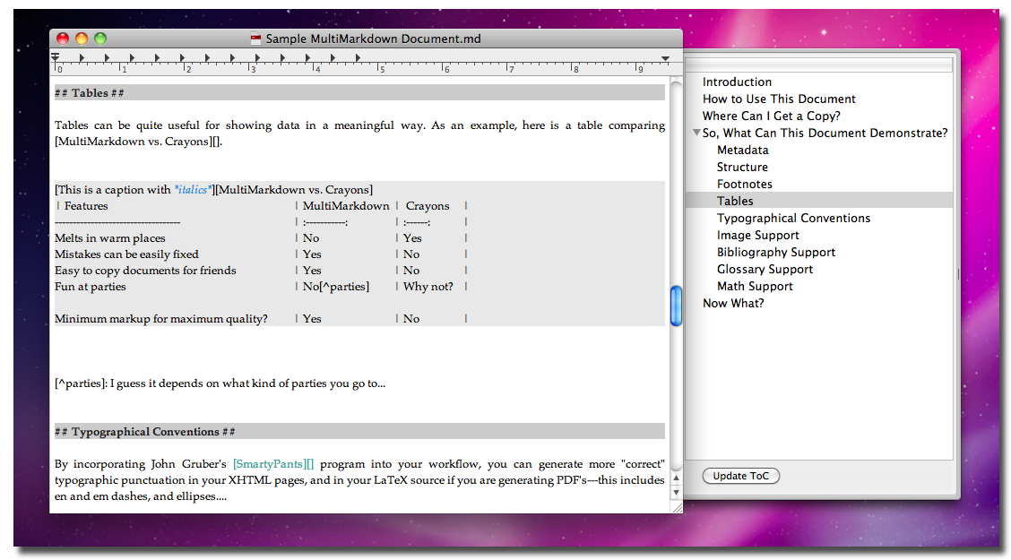Click the 'MultiMarkdown' column header in table
1011x560 pixels.
[x=346, y=206]
